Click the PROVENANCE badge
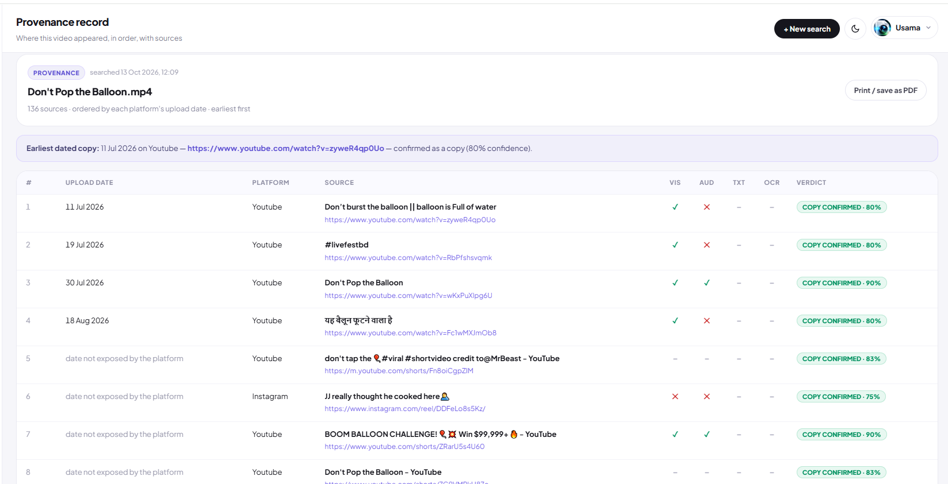Screen dimensions: 948x484 (56, 73)
